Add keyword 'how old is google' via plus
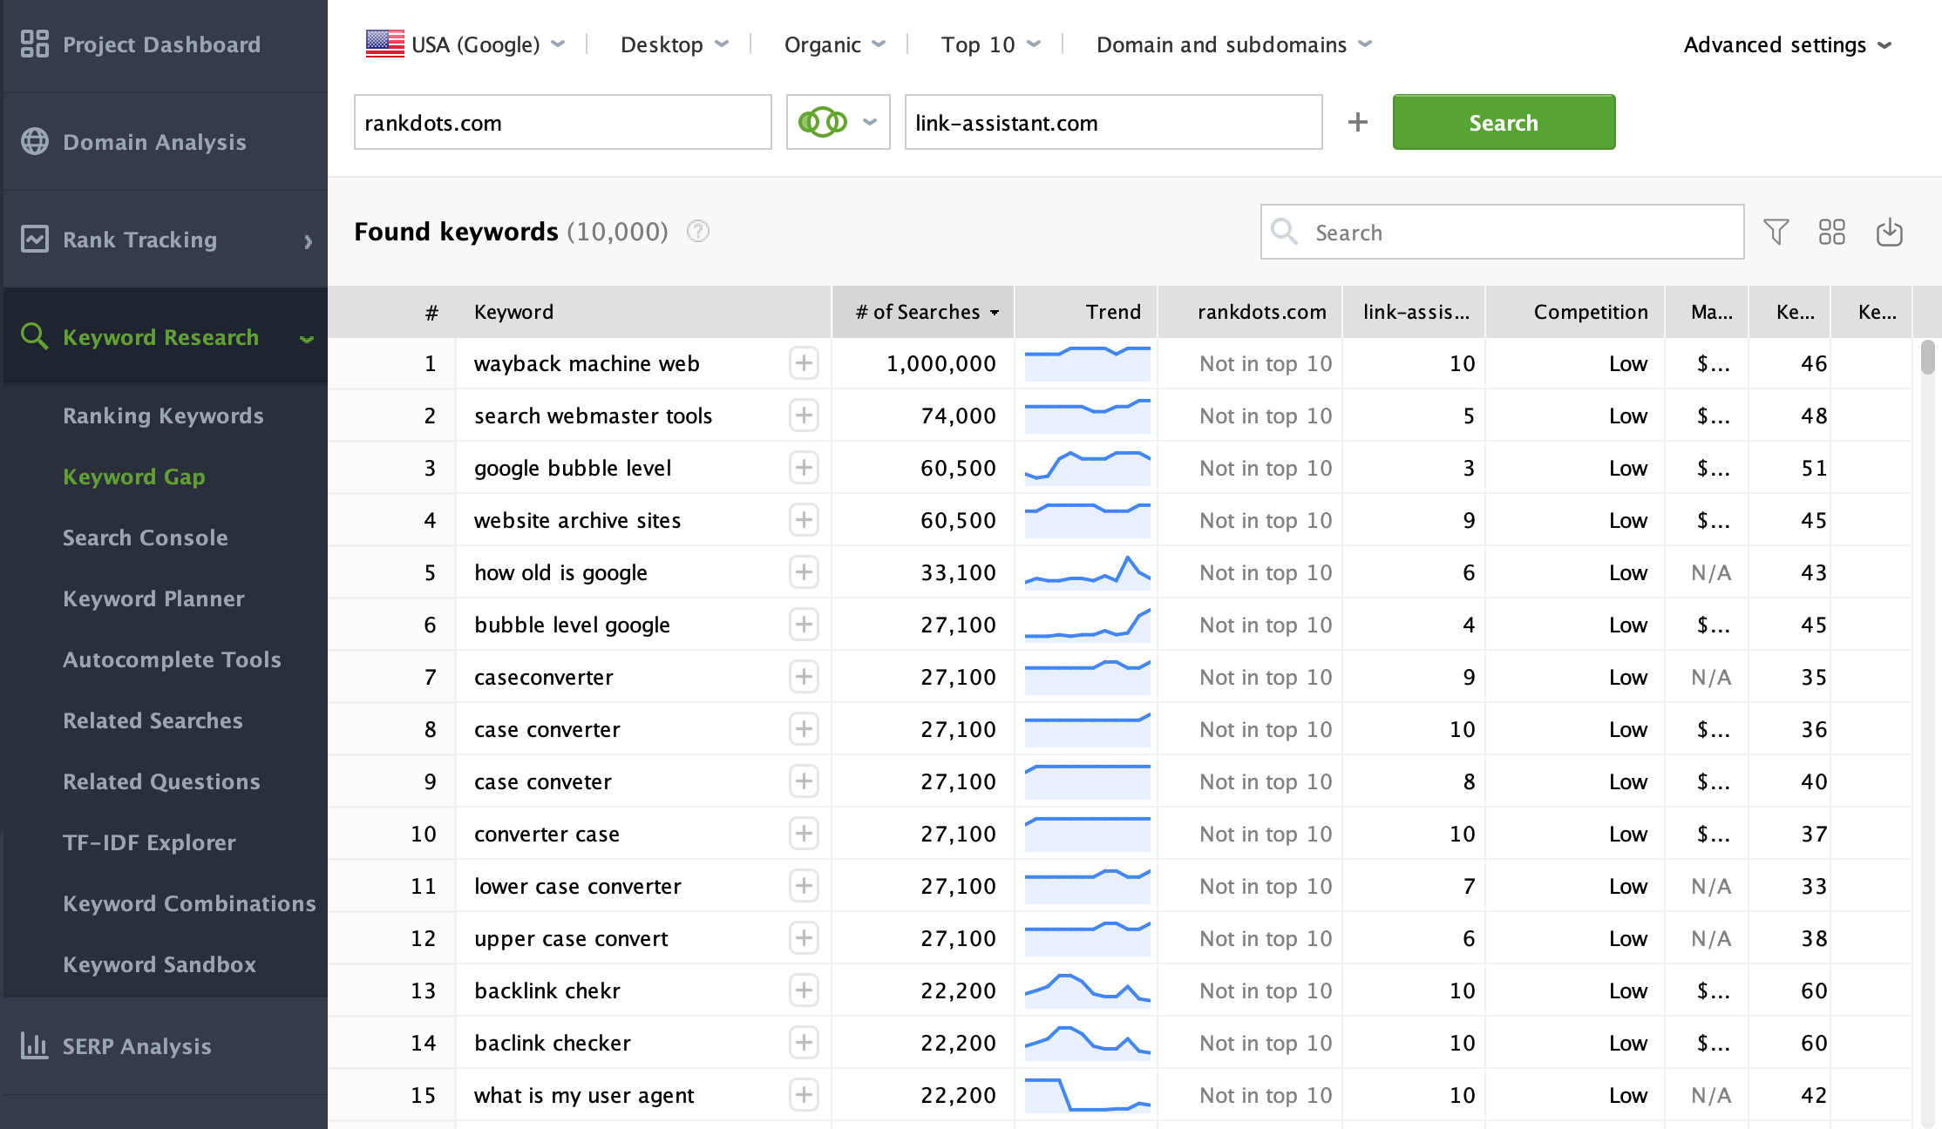The height and width of the screenshot is (1129, 1942). tap(804, 572)
